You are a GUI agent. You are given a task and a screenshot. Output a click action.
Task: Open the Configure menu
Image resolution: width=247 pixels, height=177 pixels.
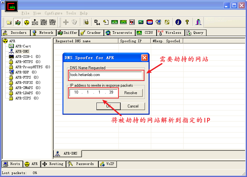pos(53,13)
